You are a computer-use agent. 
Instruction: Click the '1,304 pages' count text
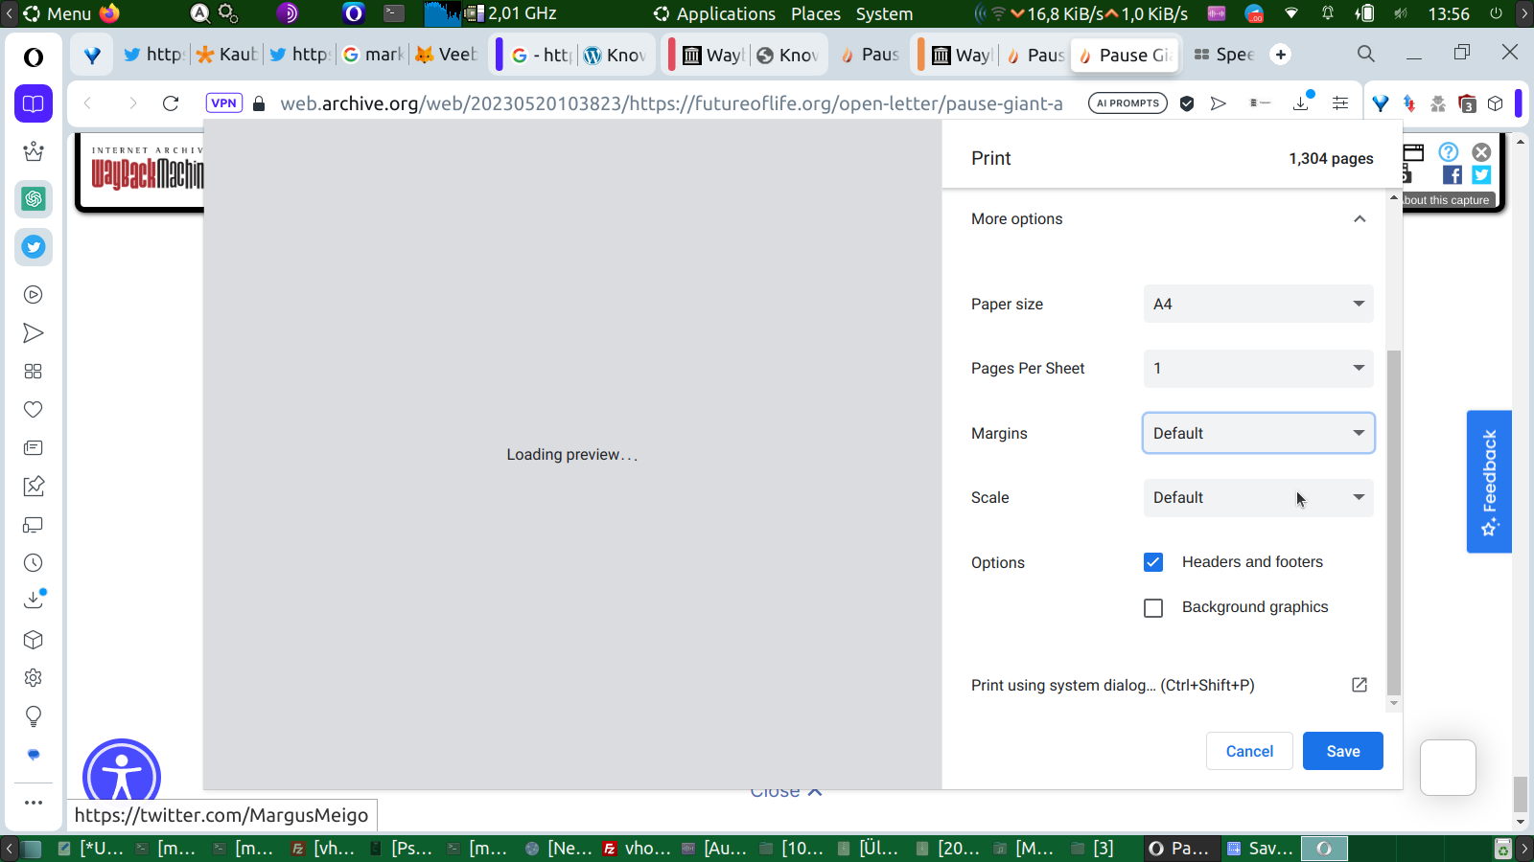point(1331,159)
